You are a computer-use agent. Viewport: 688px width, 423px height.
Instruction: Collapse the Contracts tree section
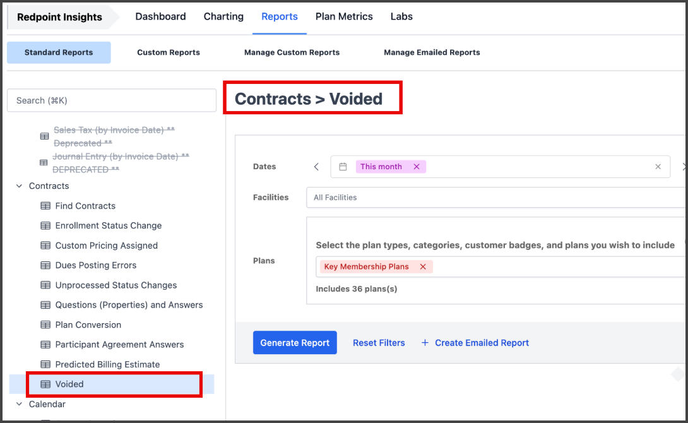(x=20, y=186)
